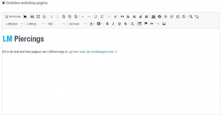The image size is (222, 115).
Task: Insert a hyperlink chain icon
Action: point(152,24)
